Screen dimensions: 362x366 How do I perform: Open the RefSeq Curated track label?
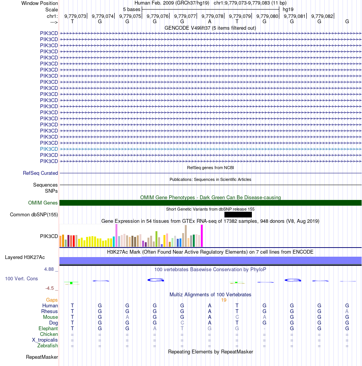pos(40,173)
